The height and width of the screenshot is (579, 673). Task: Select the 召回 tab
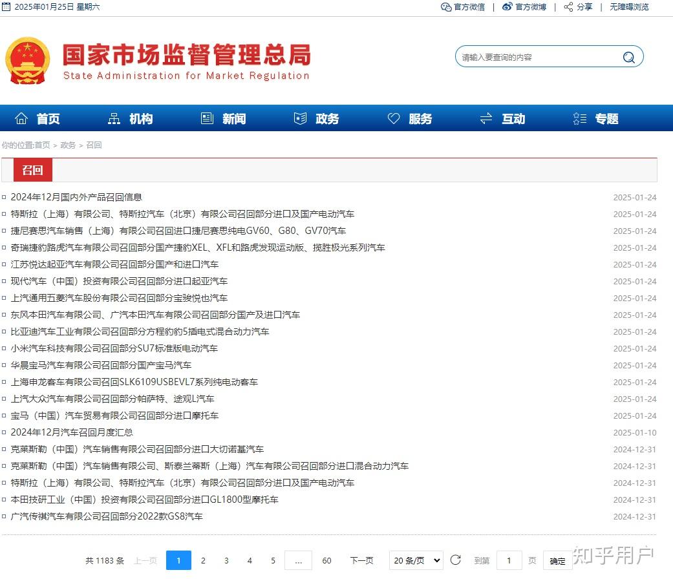(x=32, y=169)
